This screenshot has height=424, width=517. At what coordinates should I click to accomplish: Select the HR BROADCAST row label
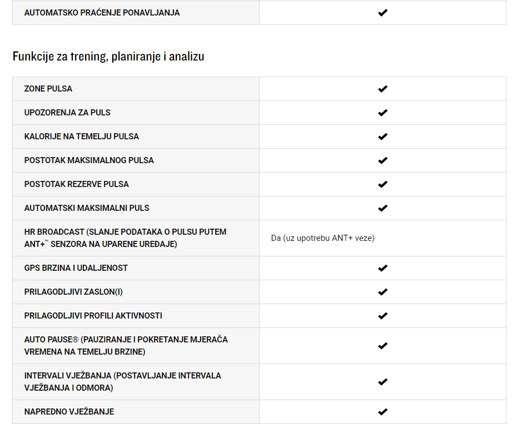125,238
